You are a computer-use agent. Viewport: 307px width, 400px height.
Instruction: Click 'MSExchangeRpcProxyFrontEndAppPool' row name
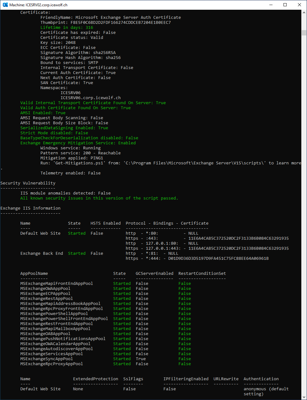(x=62, y=309)
